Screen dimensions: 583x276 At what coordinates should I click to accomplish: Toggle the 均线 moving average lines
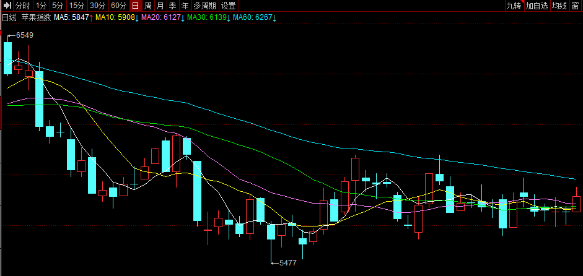pos(559,5)
